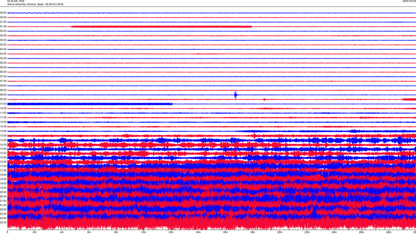Click the 26m tick on the minute axis

click(x=361, y=232)
